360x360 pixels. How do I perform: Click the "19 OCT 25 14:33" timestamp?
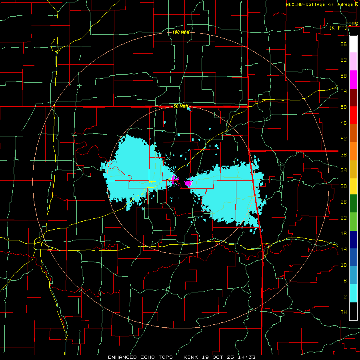tap(229, 357)
